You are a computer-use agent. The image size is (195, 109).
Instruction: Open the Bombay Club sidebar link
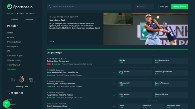(14, 65)
